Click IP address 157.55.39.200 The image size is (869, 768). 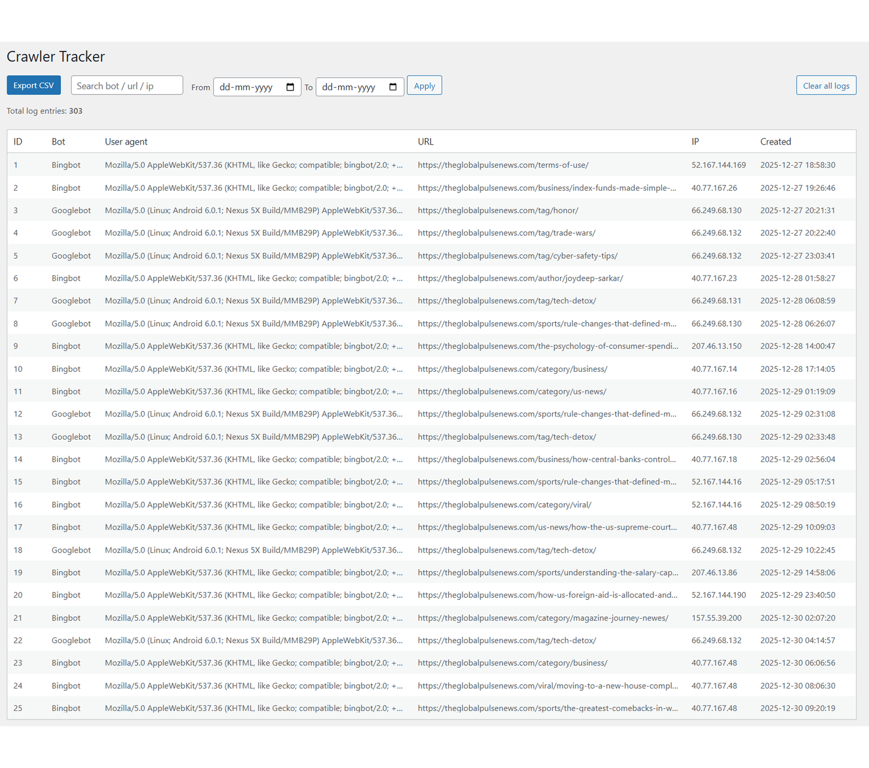[x=716, y=618]
